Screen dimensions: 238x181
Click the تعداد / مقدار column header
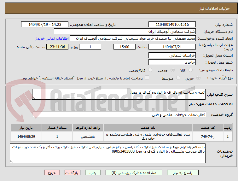pos(57,128)
